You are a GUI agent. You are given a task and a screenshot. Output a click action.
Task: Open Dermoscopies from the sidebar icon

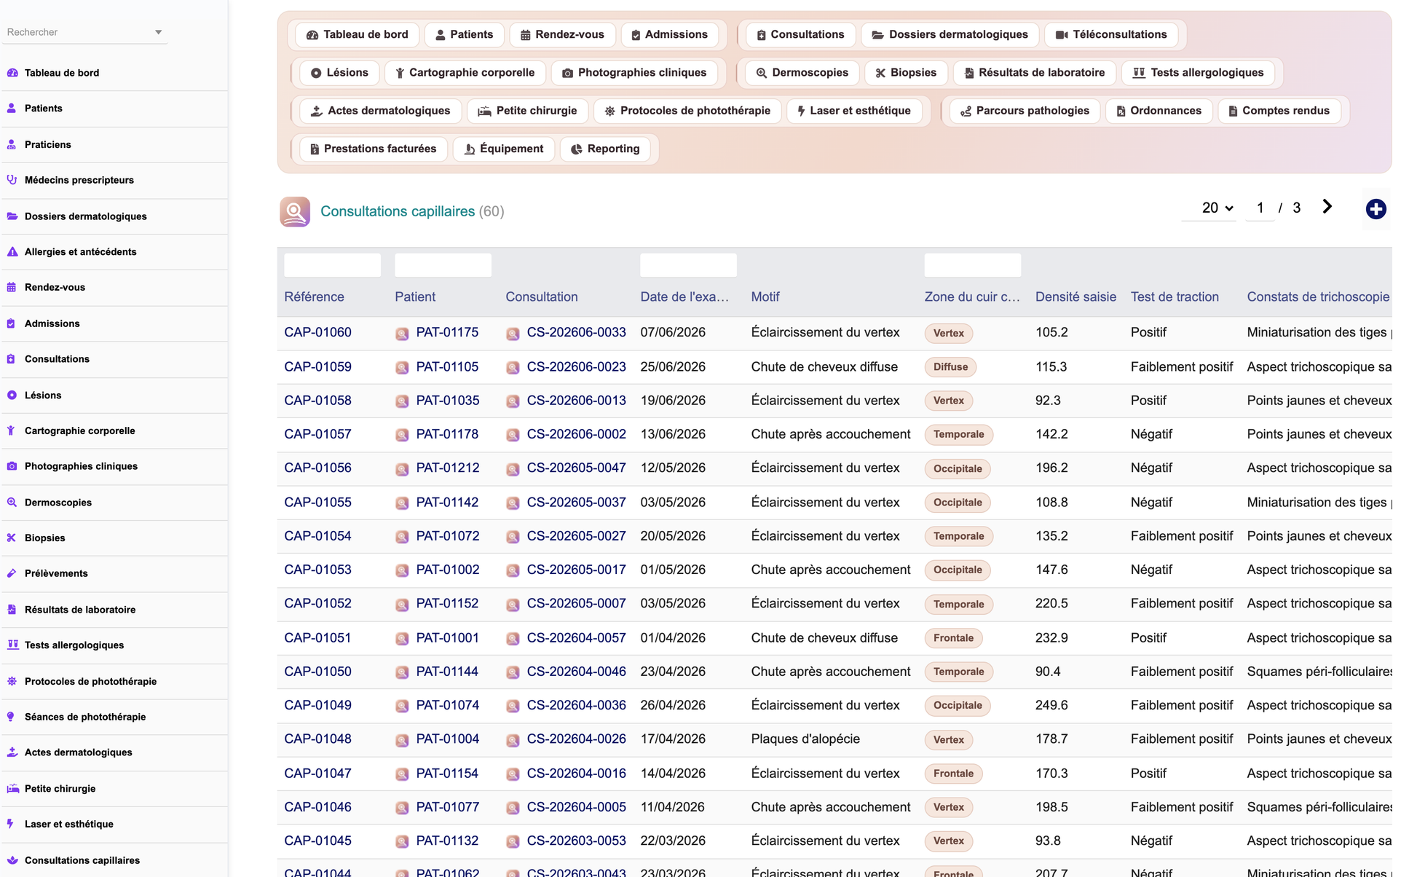(x=12, y=502)
